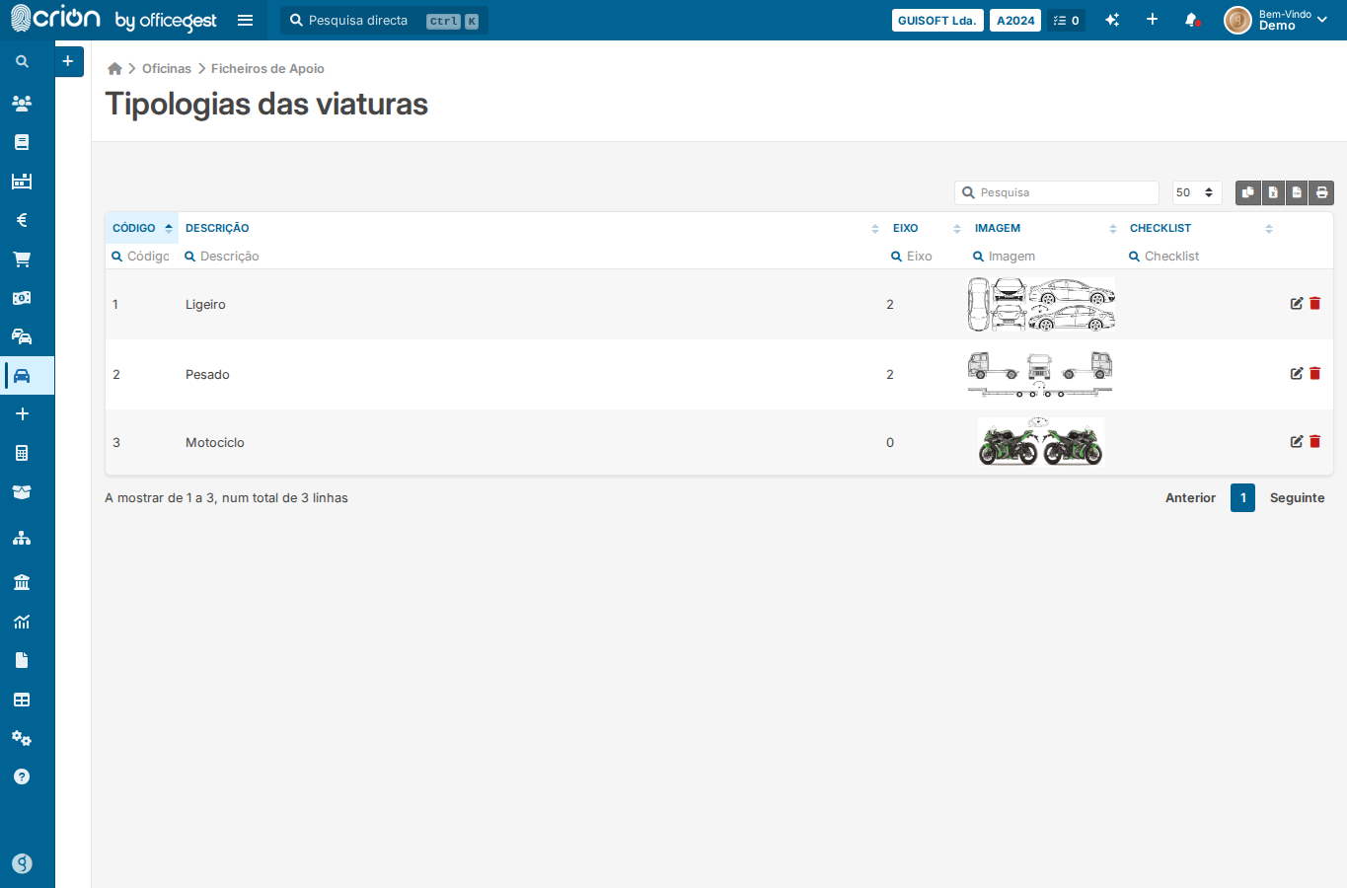Edit the Pesado row
Screen dimensions: 1347x888
[x=1297, y=374]
